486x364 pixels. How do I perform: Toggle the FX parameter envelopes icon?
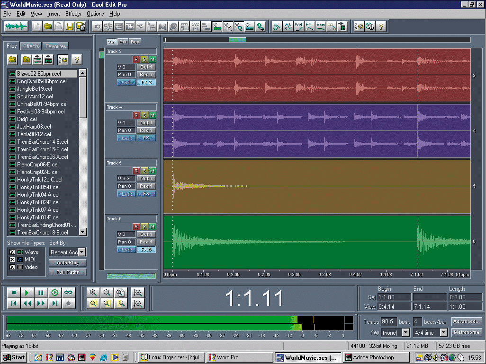click(x=309, y=27)
